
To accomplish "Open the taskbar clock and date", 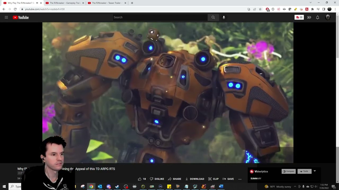I will click(x=324, y=187).
